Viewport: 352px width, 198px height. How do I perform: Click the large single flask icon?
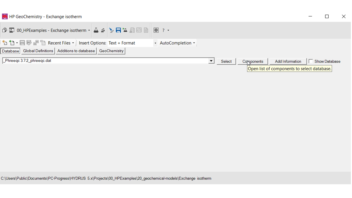96,30
